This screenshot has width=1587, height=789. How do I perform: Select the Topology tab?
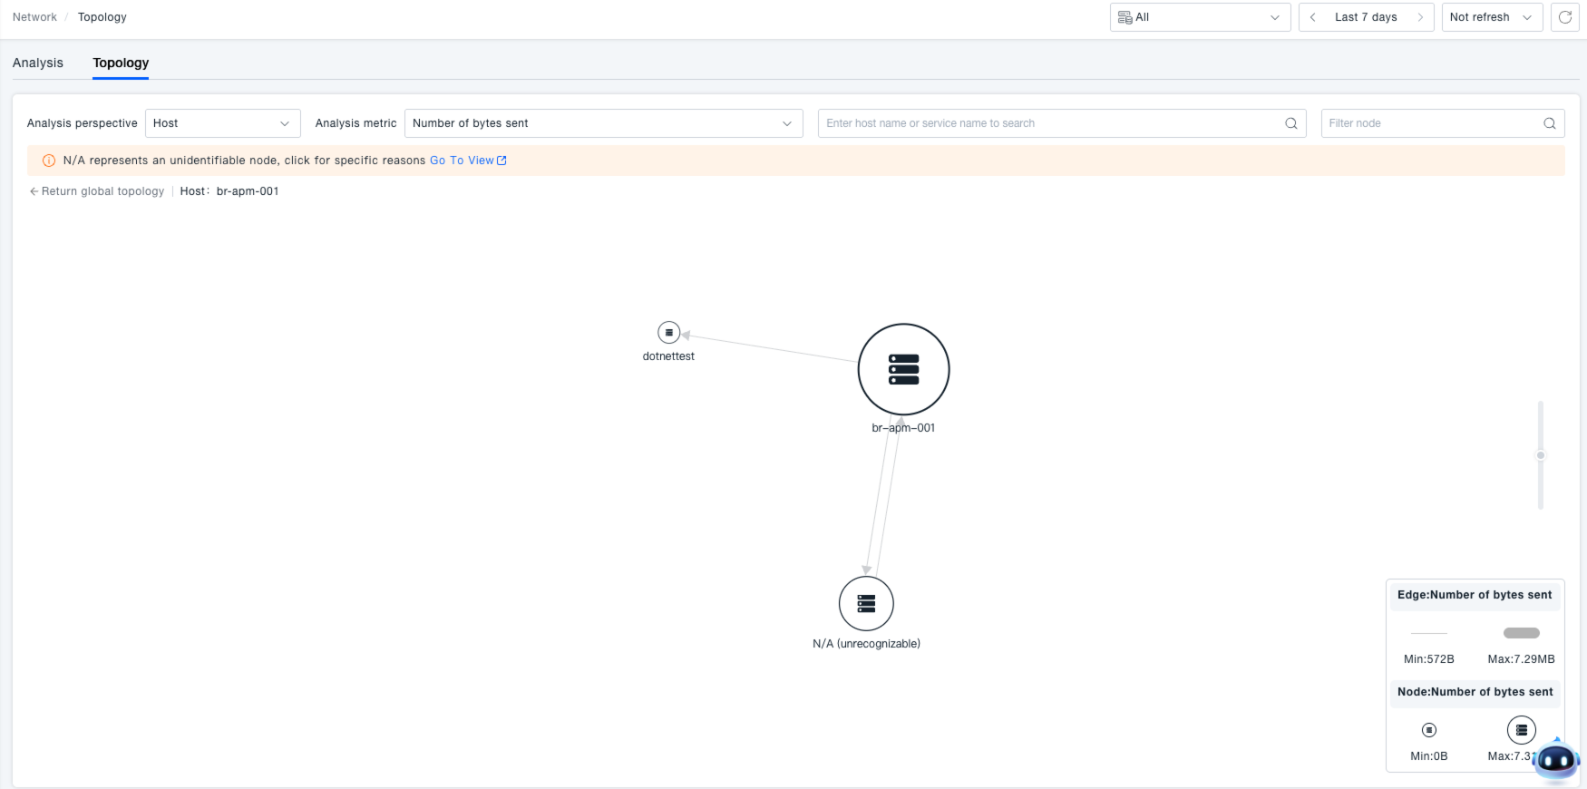(121, 63)
